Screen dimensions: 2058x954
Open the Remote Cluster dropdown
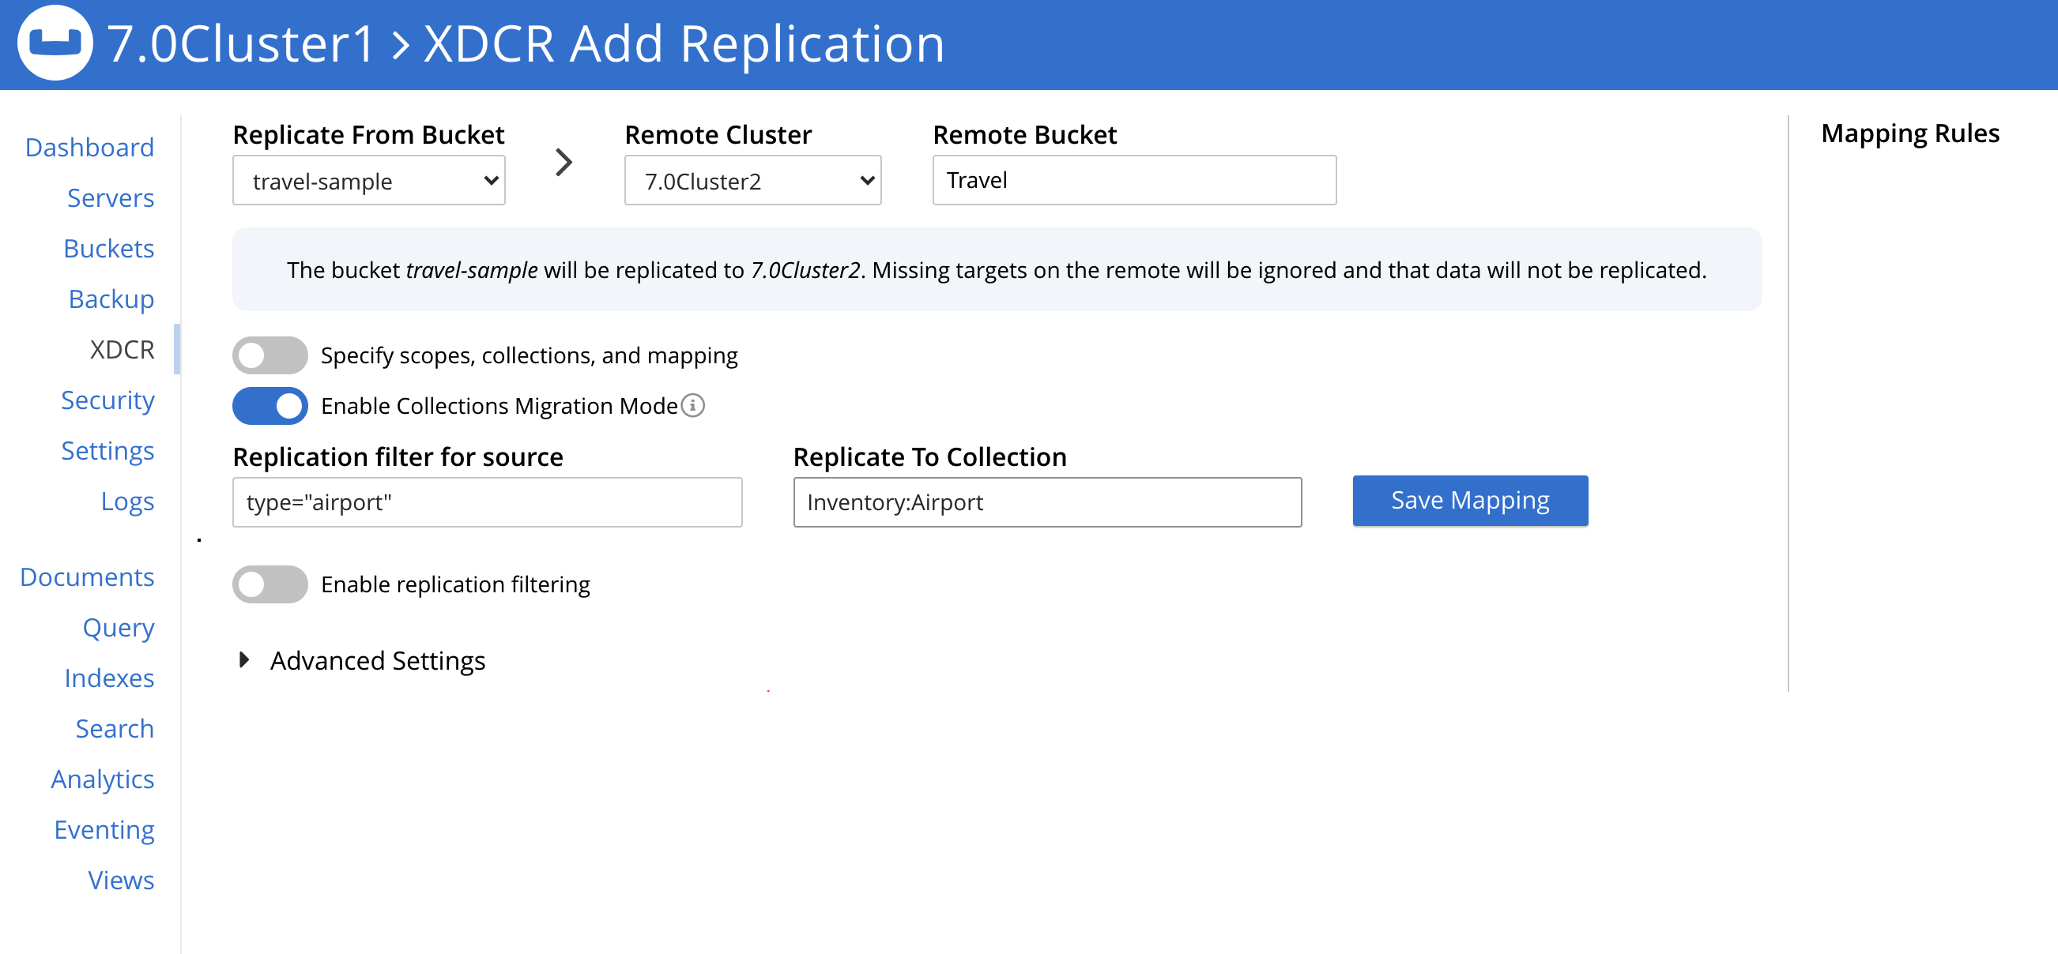pos(752,181)
